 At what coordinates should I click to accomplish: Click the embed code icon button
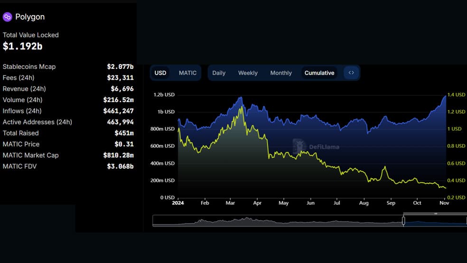(351, 73)
